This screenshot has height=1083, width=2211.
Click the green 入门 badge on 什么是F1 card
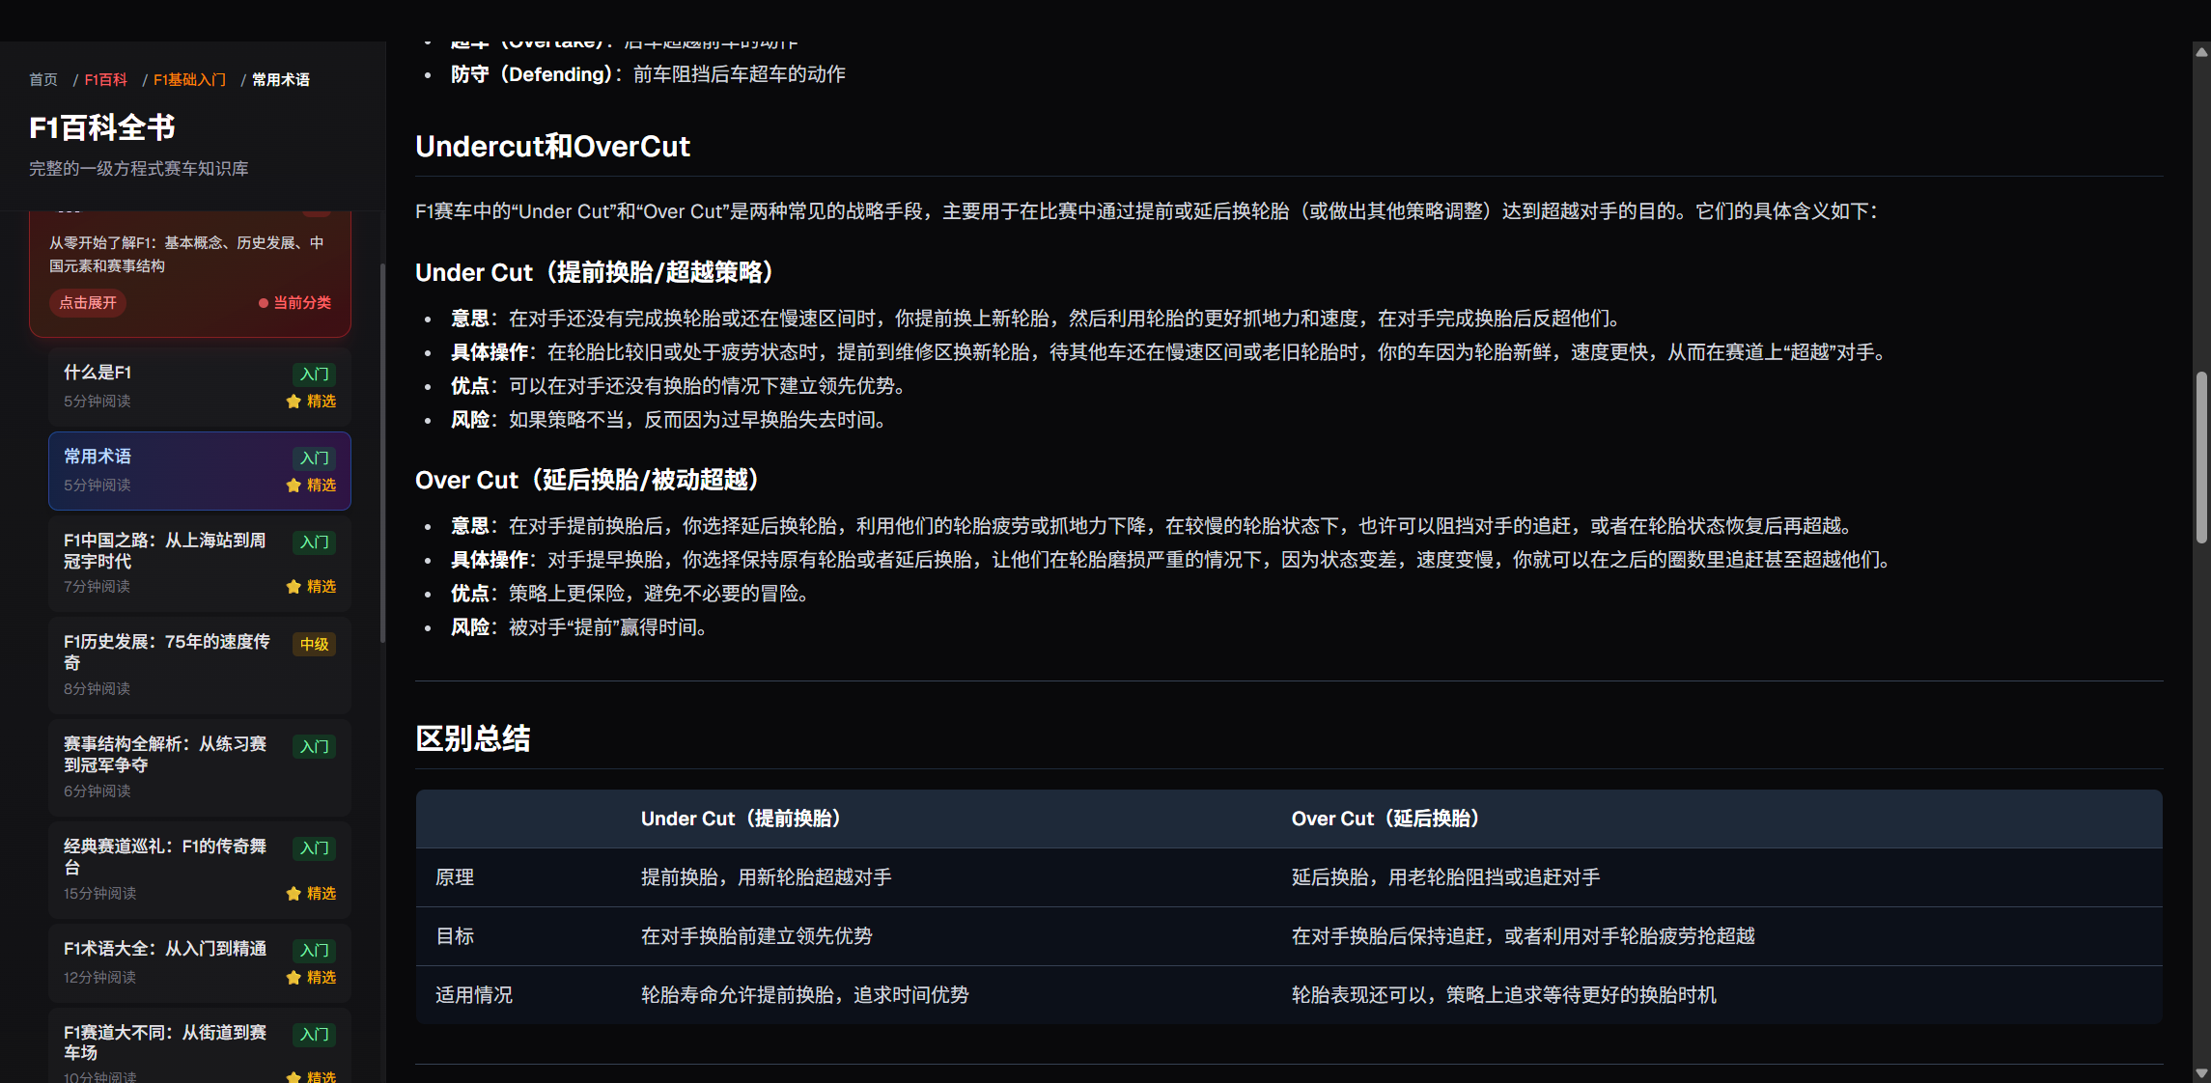point(313,375)
